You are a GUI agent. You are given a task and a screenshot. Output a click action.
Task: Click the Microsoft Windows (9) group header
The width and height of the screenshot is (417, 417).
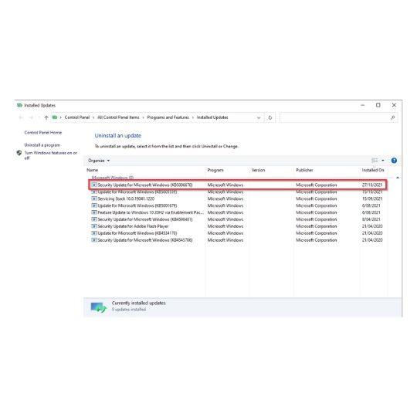(113, 178)
